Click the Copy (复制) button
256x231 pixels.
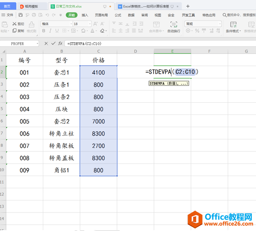(18, 31)
